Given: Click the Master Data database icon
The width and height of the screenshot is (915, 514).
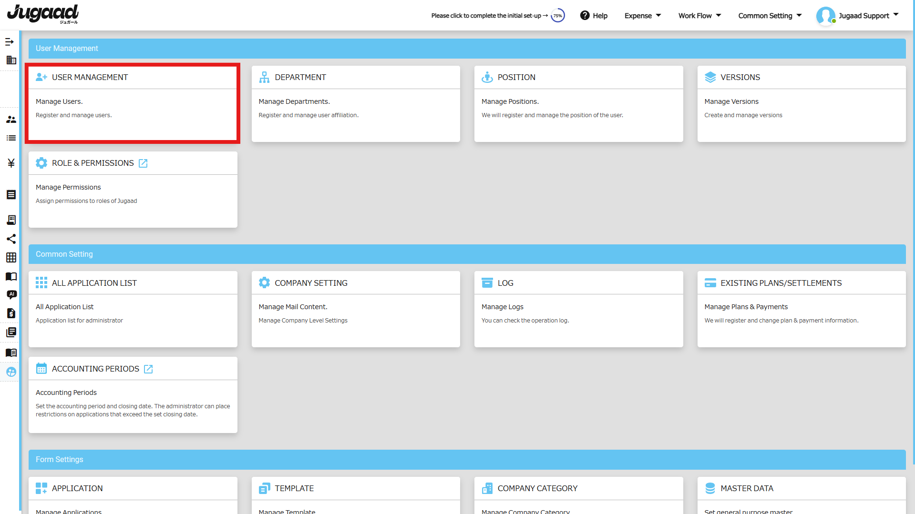Looking at the screenshot, I should click(710, 488).
